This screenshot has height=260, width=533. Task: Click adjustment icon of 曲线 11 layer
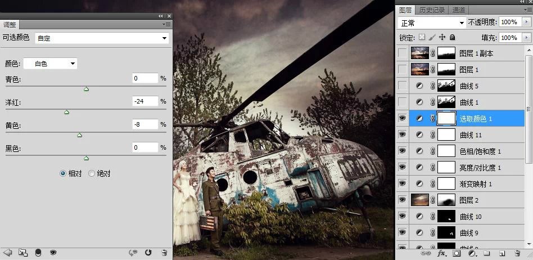420,135
